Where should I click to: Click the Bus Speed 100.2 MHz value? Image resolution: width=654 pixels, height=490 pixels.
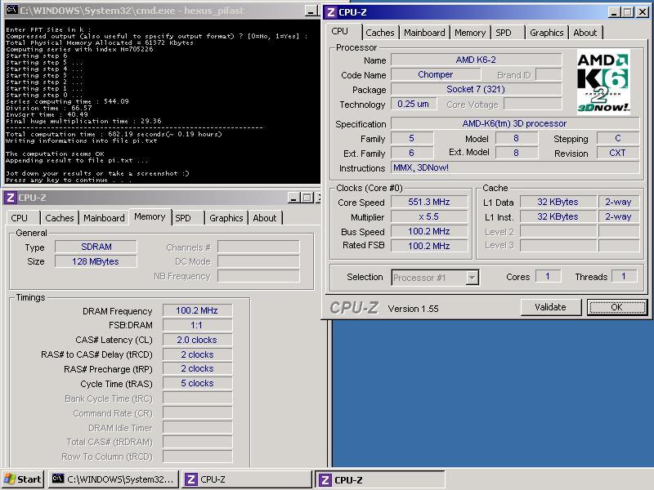pos(429,231)
